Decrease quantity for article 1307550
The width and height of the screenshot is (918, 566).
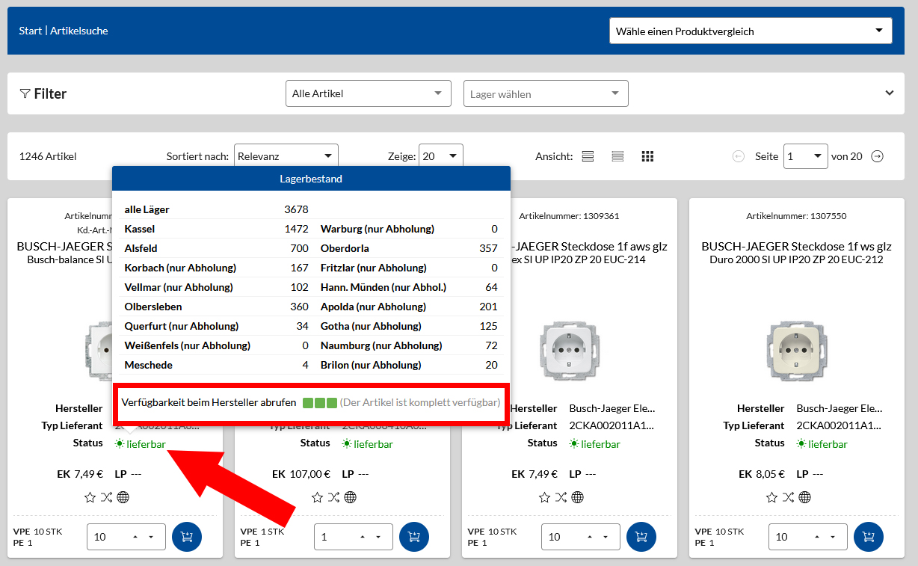click(x=833, y=537)
